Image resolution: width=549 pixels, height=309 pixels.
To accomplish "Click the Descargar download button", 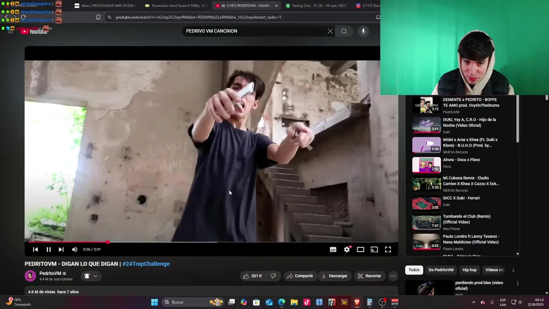I will [335, 276].
